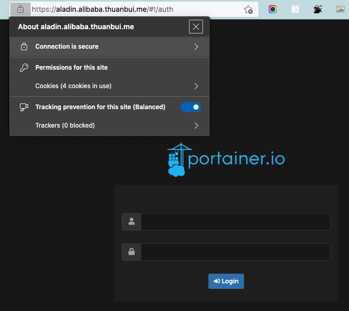Add page to favorites star icon
The width and height of the screenshot is (349, 311).
[248, 10]
